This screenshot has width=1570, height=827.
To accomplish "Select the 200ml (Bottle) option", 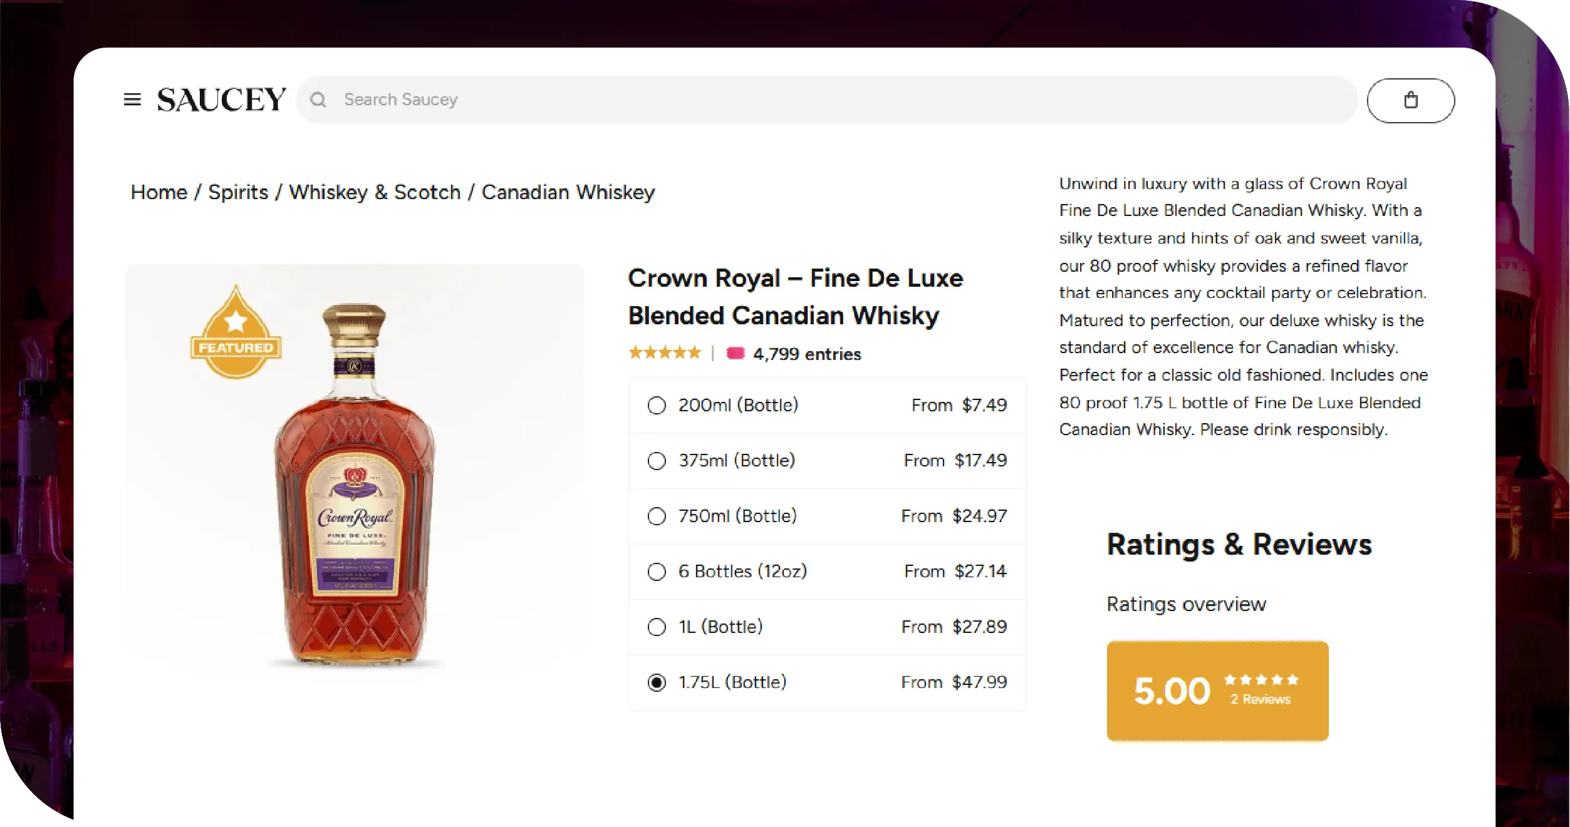I will point(657,406).
